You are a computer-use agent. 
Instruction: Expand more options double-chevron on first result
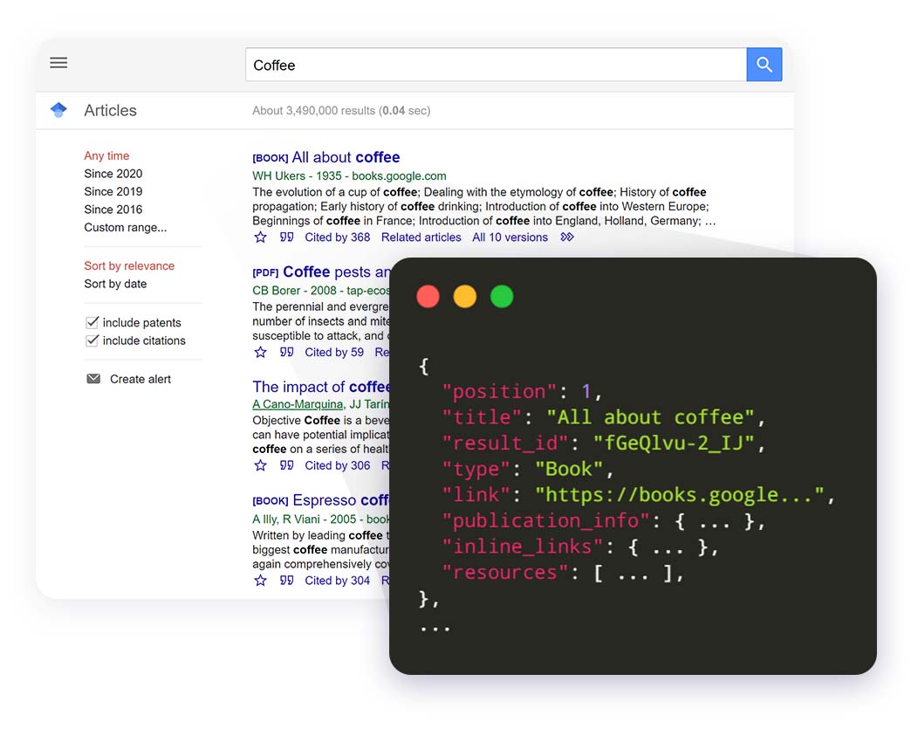(567, 237)
